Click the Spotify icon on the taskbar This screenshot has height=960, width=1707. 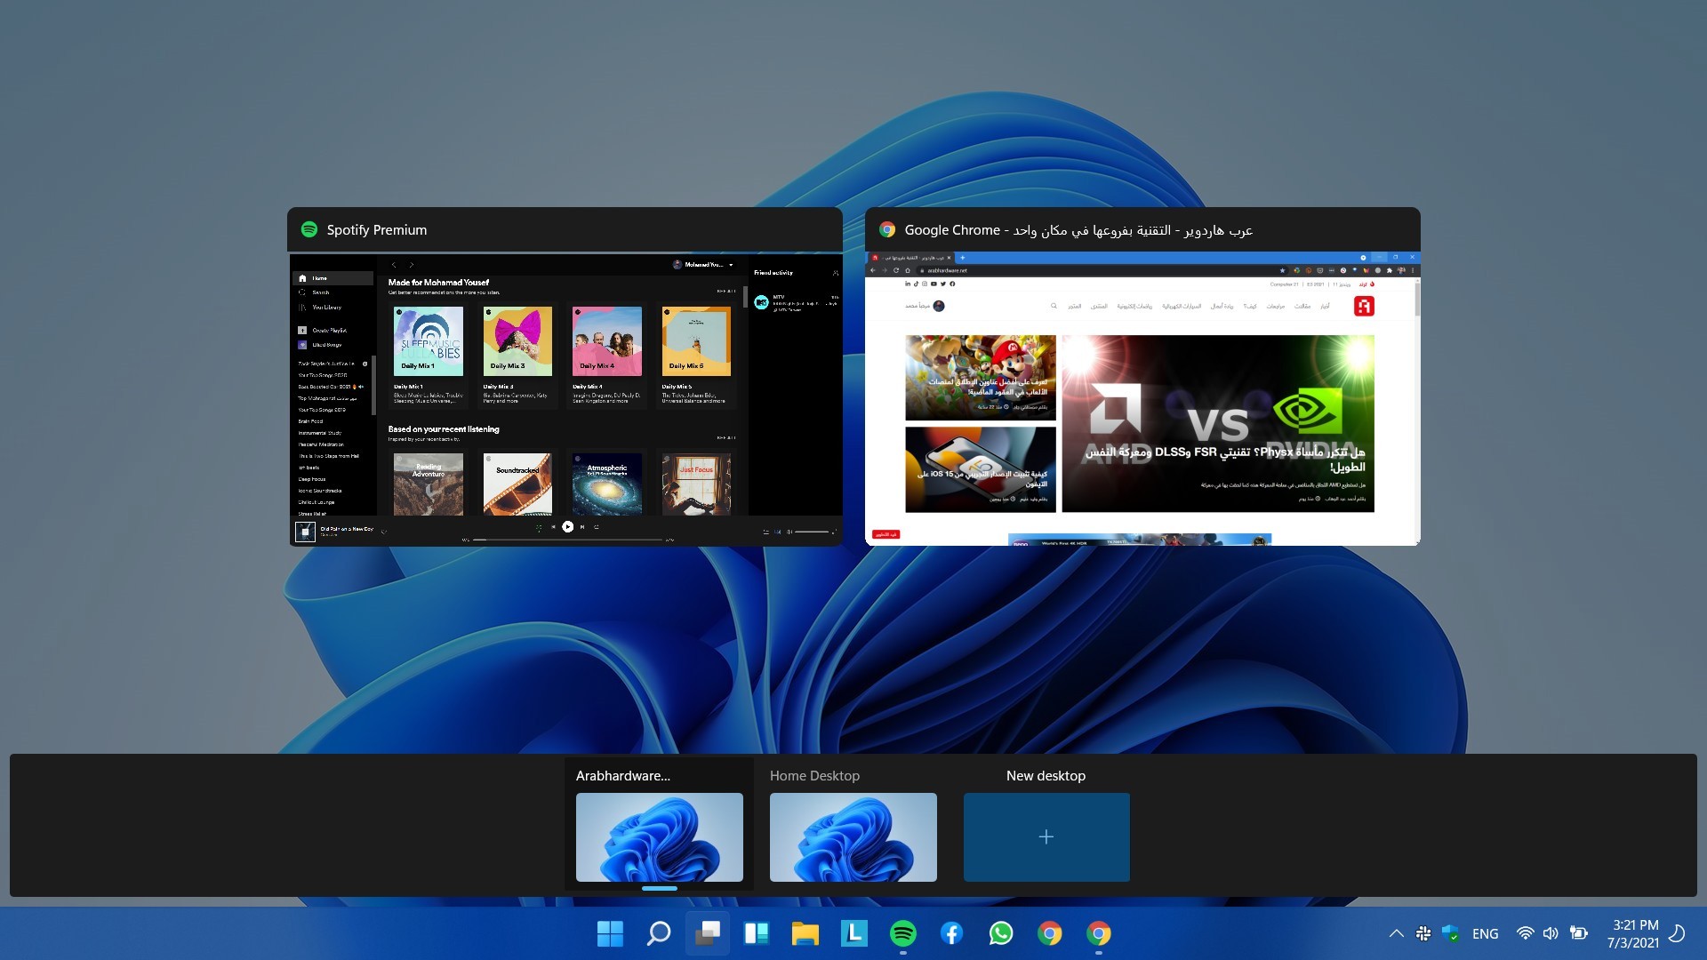coord(903,933)
